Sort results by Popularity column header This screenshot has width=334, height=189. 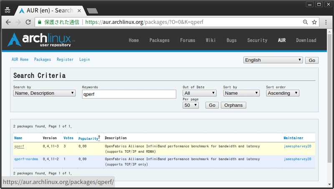89,139
